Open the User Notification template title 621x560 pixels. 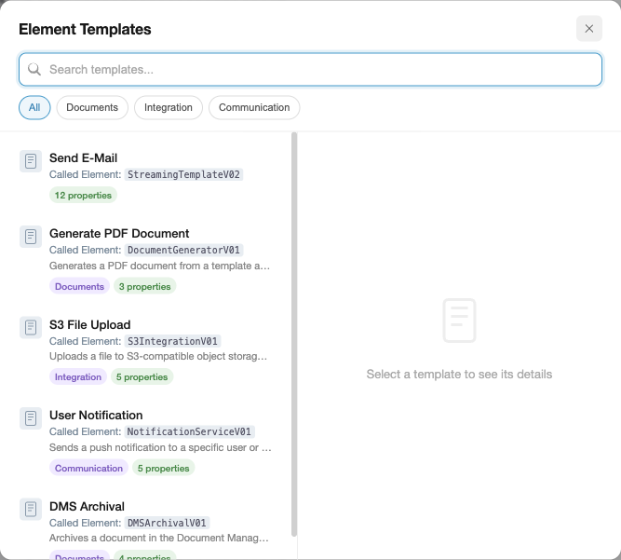96,416
